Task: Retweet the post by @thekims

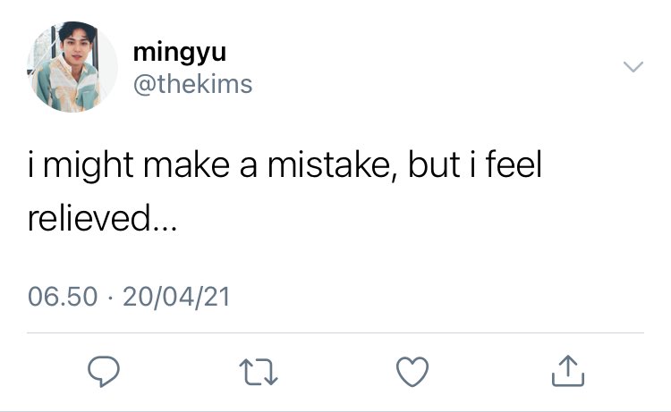Action: tap(259, 370)
